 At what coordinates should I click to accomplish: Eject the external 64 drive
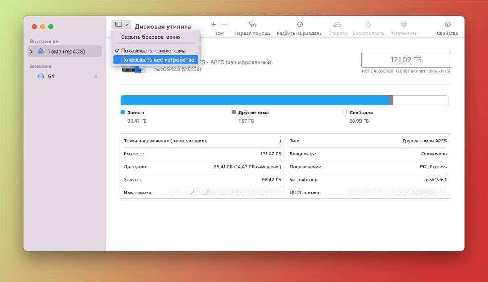pos(96,76)
